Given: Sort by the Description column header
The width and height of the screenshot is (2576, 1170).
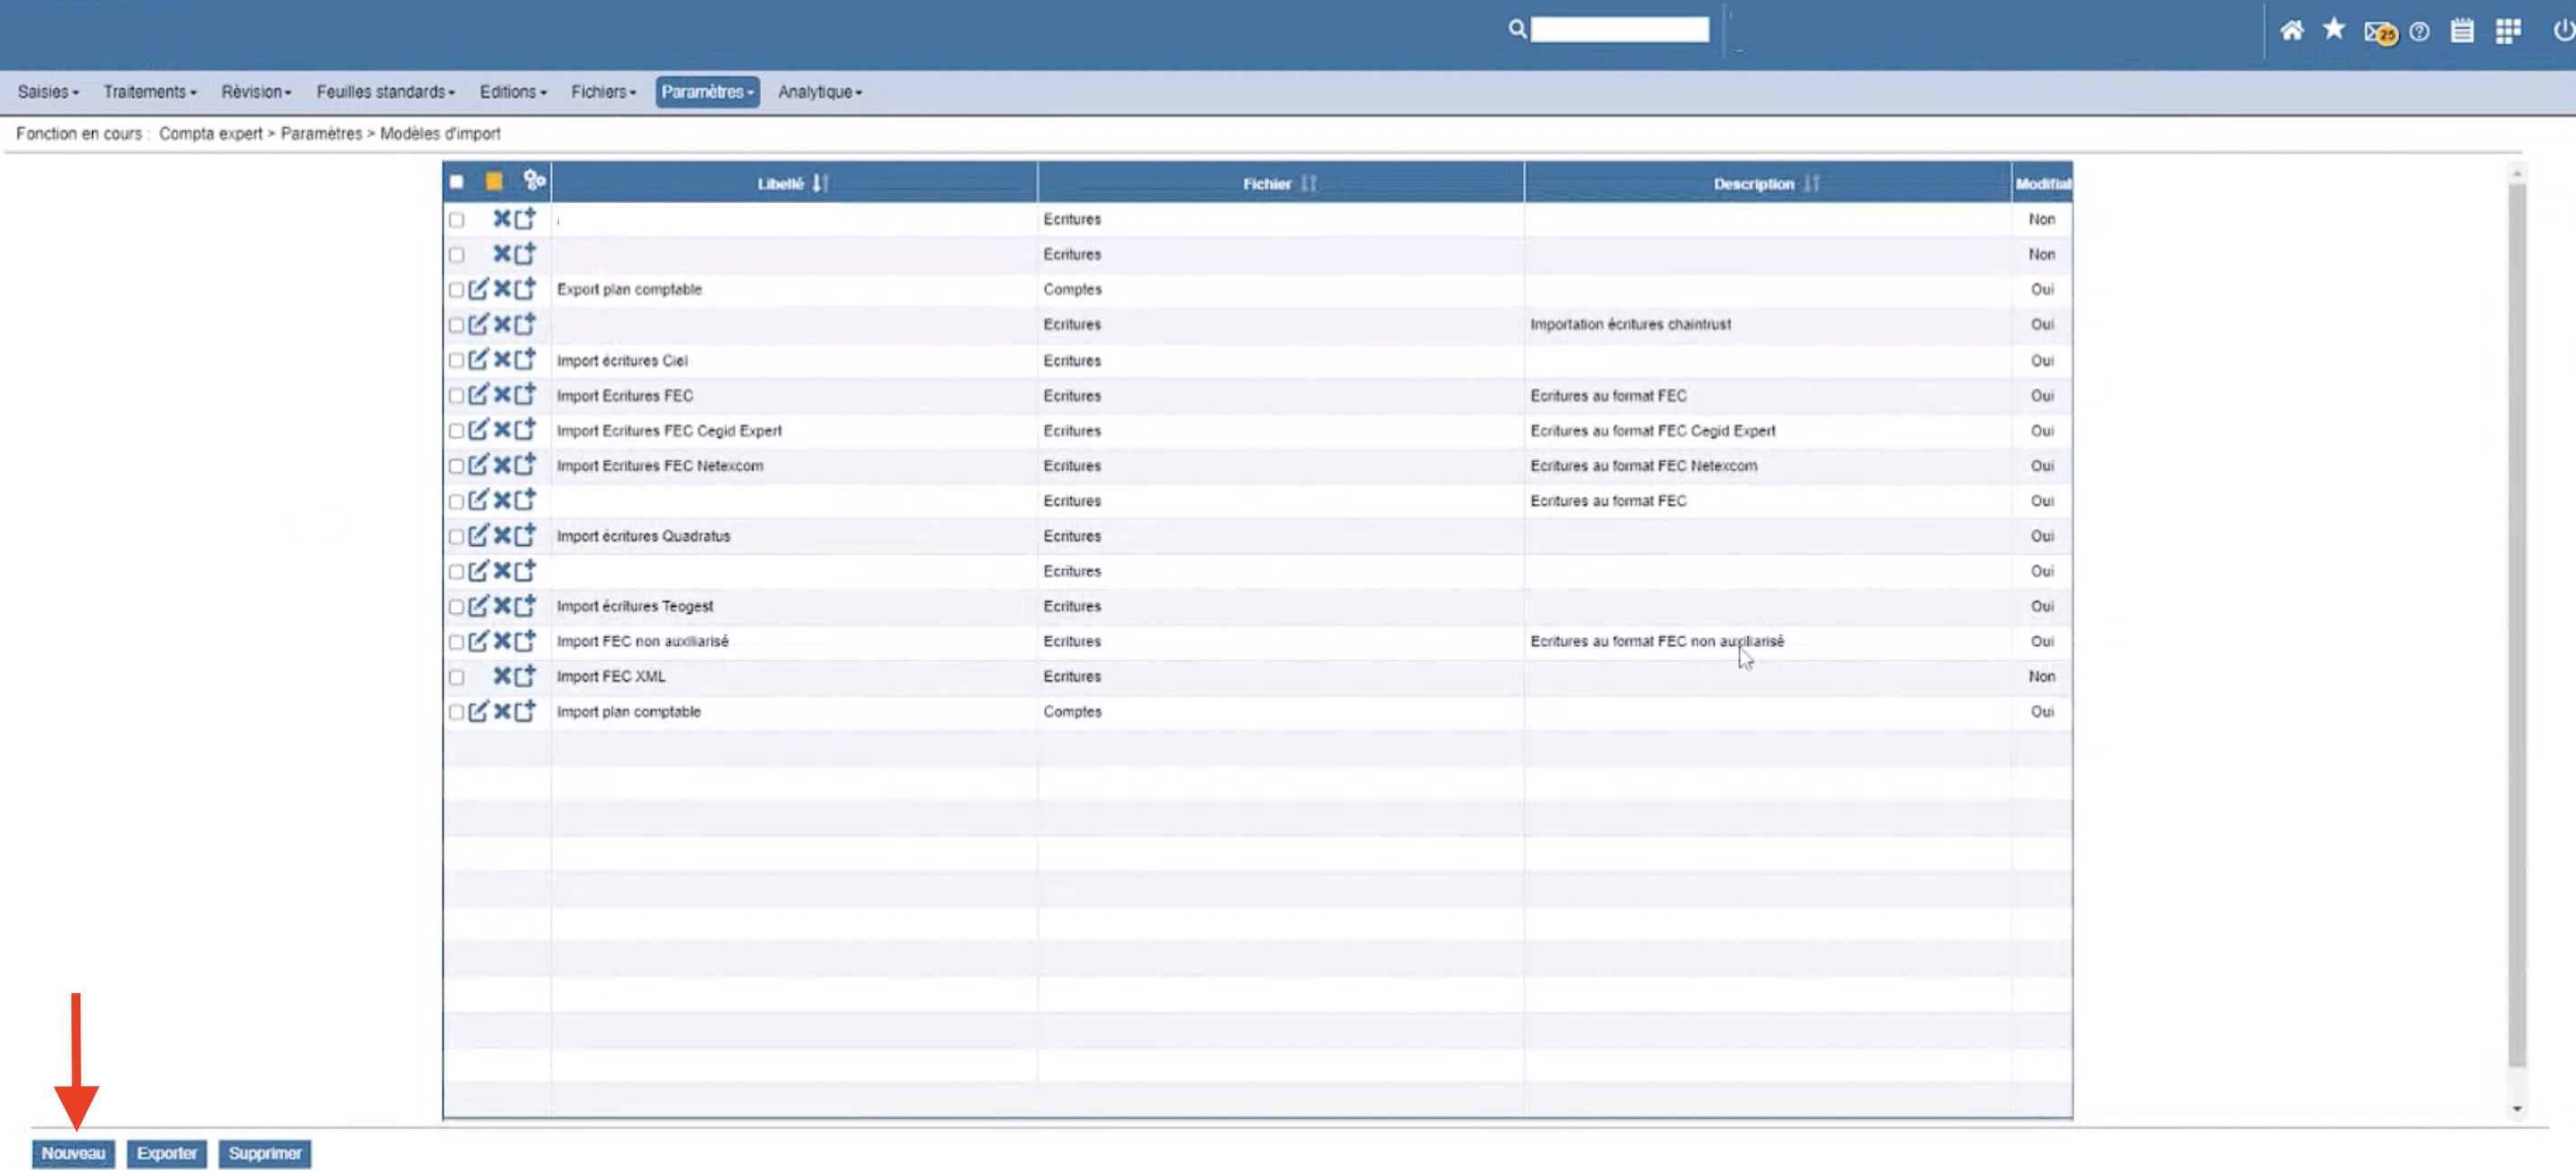Looking at the screenshot, I should (x=1767, y=183).
